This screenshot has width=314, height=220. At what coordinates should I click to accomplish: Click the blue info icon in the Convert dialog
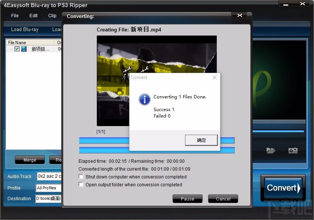click(x=144, y=100)
